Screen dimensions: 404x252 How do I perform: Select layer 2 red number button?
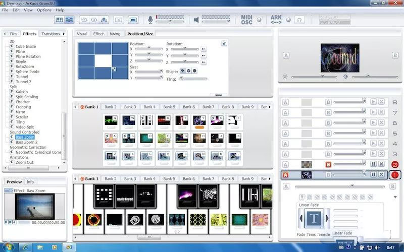[x=395, y=165]
